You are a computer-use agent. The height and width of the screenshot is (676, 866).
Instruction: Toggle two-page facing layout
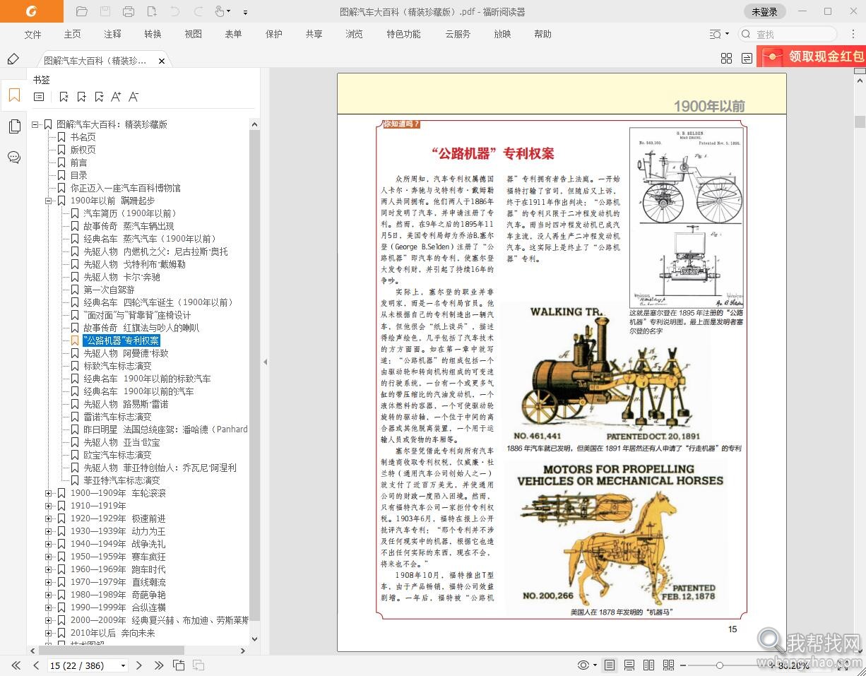click(x=648, y=665)
